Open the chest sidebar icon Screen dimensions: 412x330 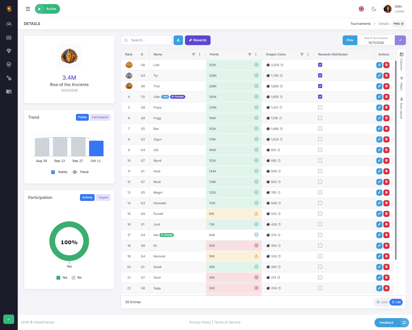[x=9, y=38]
